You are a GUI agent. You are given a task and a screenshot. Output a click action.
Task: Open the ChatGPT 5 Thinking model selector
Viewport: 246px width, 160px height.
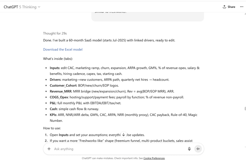[x=22, y=7]
